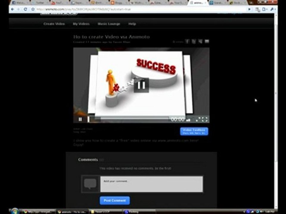Pause the video with the player bar button

click(x=80, y=119)
